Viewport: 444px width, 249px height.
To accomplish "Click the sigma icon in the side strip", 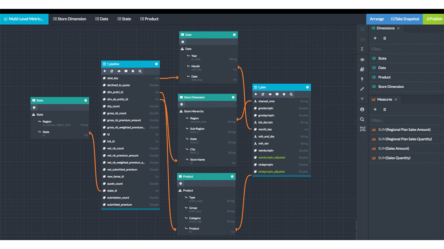I will [x=362, y=49].
